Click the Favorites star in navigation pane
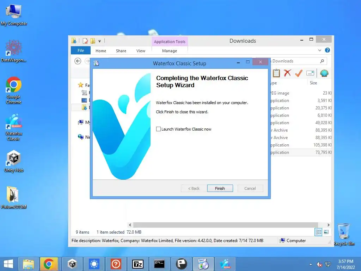The width and height of the screenshot is (361, 271). (x=81, y=85)
